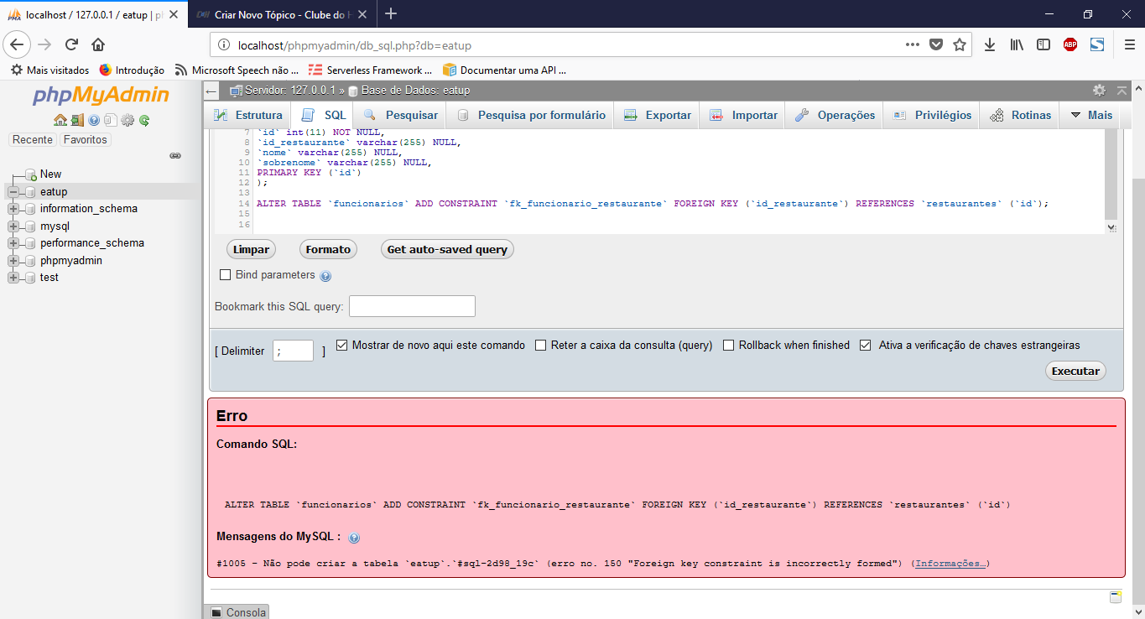Open Pesquisa por formulário tab
Image resolution: width=1145 pixels, height=619 pixels.
tap(530, 115)
